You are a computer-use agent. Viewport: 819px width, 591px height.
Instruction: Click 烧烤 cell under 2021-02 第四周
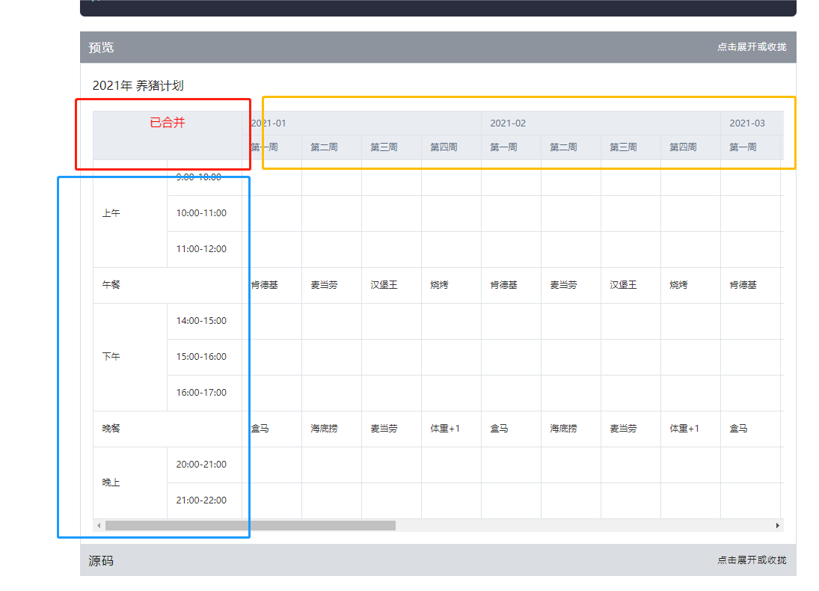[690, 285]
